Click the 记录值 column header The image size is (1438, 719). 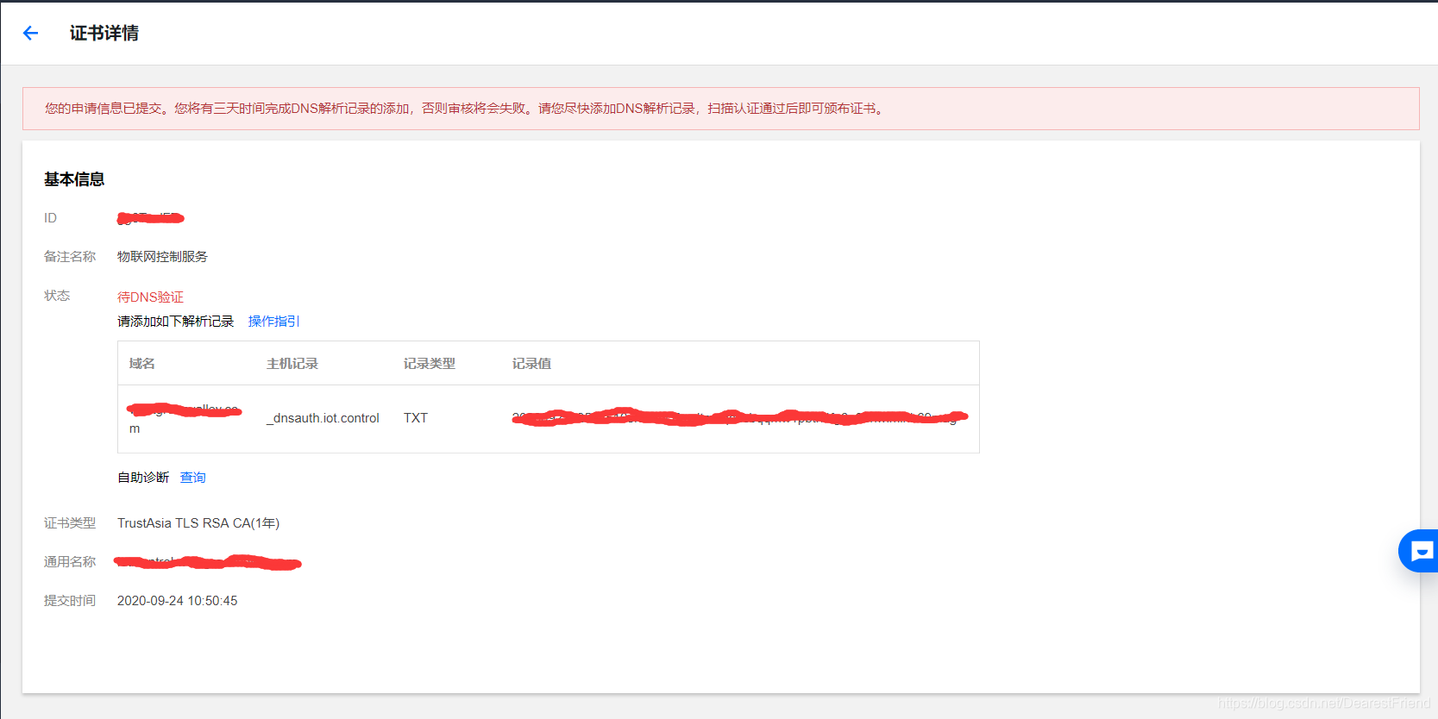click(x=531, y=363)
